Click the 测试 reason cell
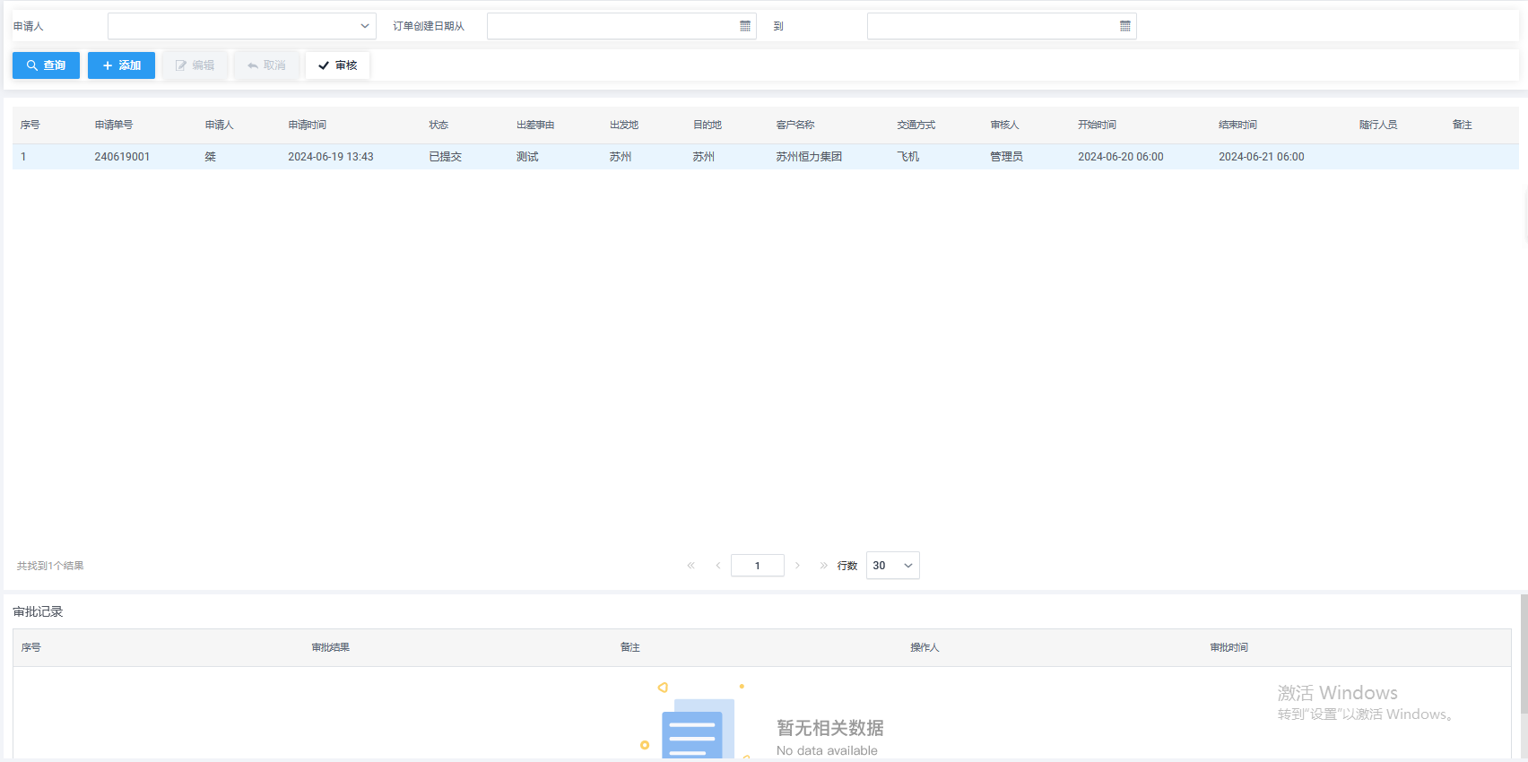 (x=527, y=157)
